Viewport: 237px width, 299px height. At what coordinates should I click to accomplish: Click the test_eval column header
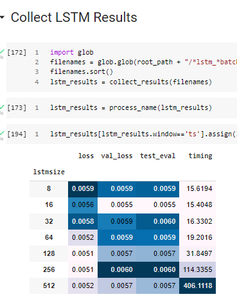click(157, 156)
